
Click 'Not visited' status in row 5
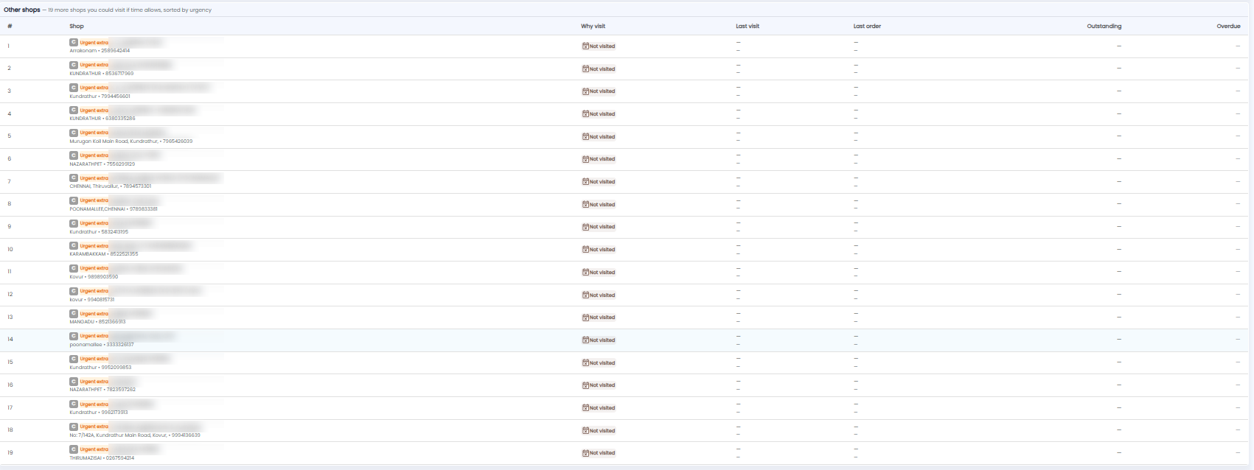599,137
